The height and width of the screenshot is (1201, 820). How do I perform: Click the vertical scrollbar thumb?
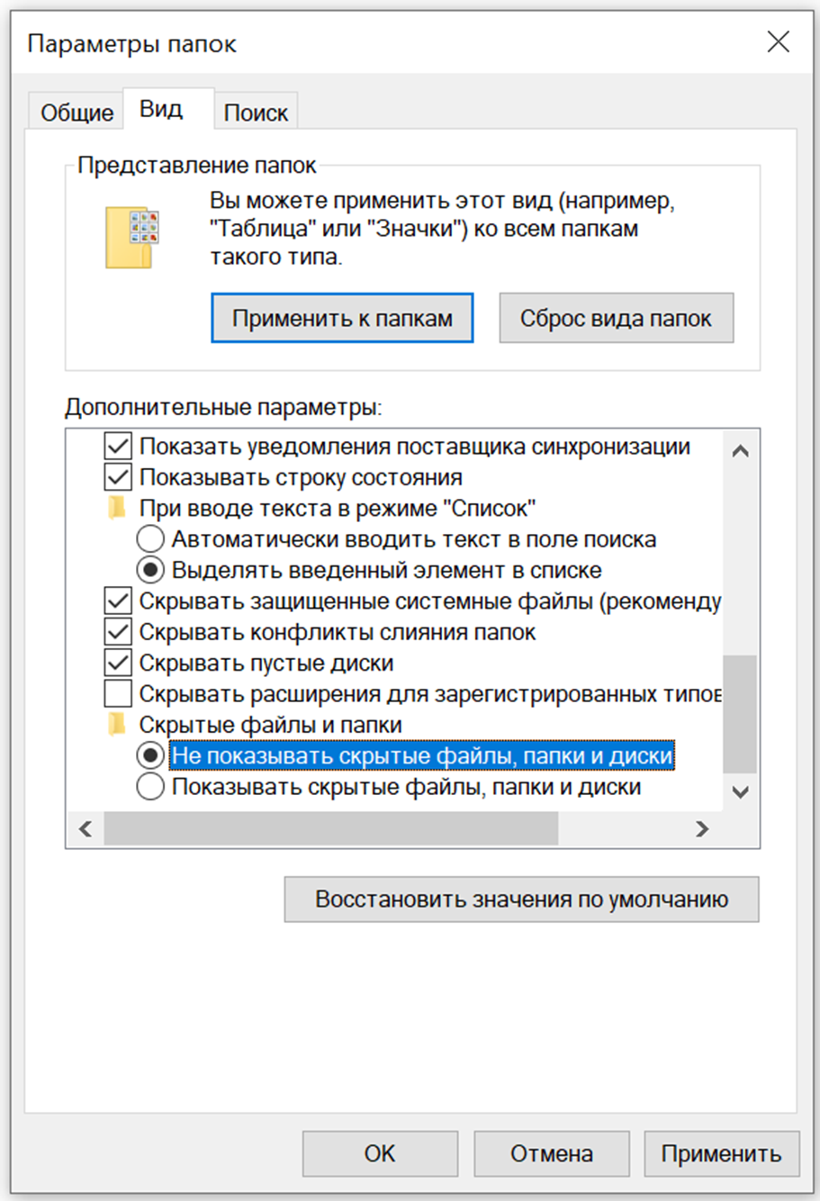coord(741,713)
